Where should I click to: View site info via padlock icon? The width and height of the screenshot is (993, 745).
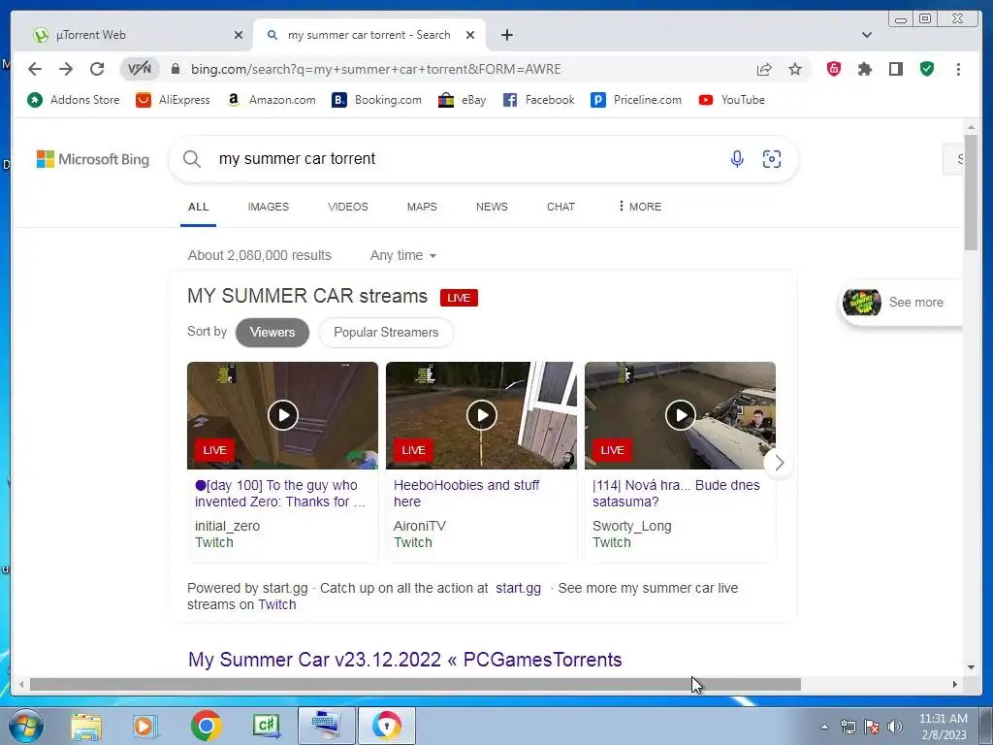pos(176,69)
